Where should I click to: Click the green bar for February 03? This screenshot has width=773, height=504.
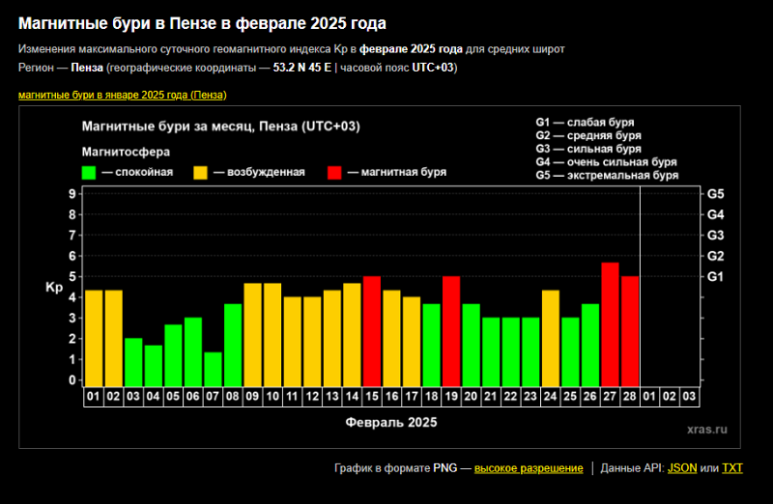point(133,362)
